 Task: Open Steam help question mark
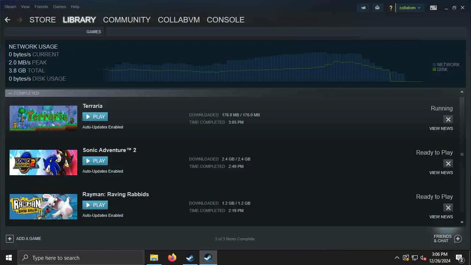pyautogui.click(x=391, y=8)
